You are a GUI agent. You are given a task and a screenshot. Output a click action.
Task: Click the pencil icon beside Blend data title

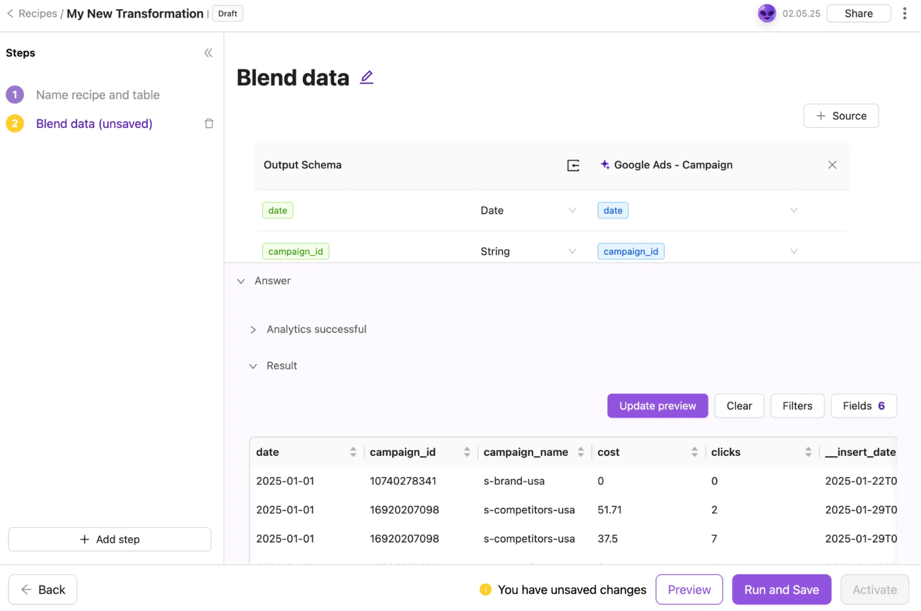pos(367,78)
